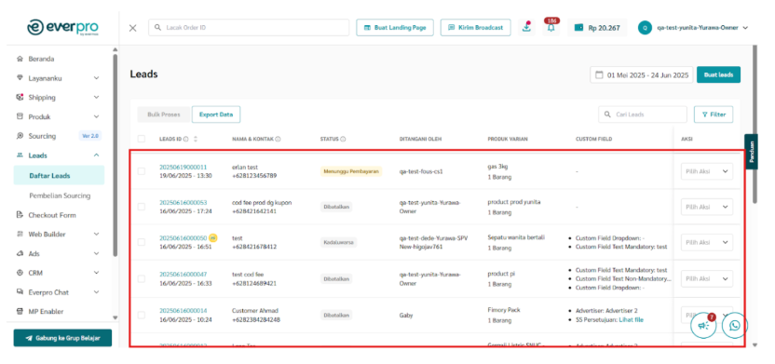775x364 pixels.
Task: Click the Web Builder icon
Action: 20,234
